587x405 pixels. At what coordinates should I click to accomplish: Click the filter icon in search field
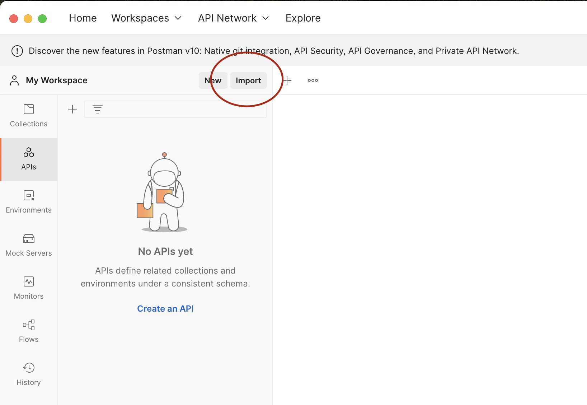coord(98,109)
